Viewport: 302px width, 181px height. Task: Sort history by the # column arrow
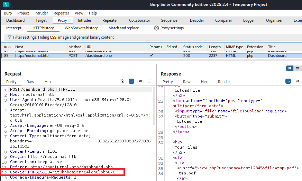coord(9,47)
